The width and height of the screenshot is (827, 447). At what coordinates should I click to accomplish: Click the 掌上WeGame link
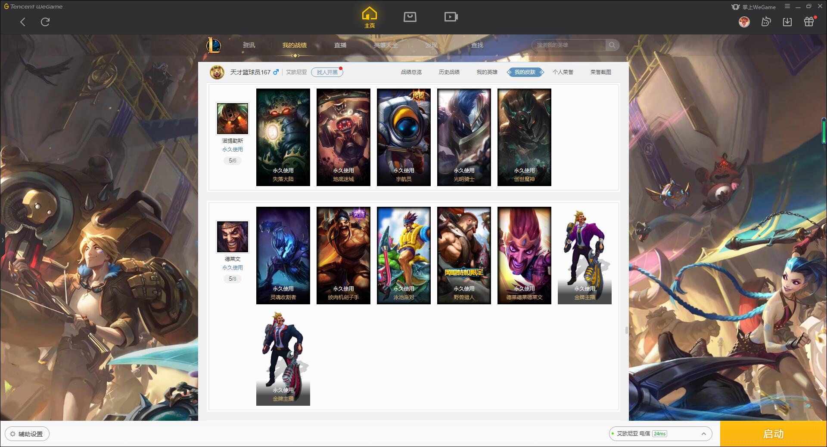click(x=754, y=7)
